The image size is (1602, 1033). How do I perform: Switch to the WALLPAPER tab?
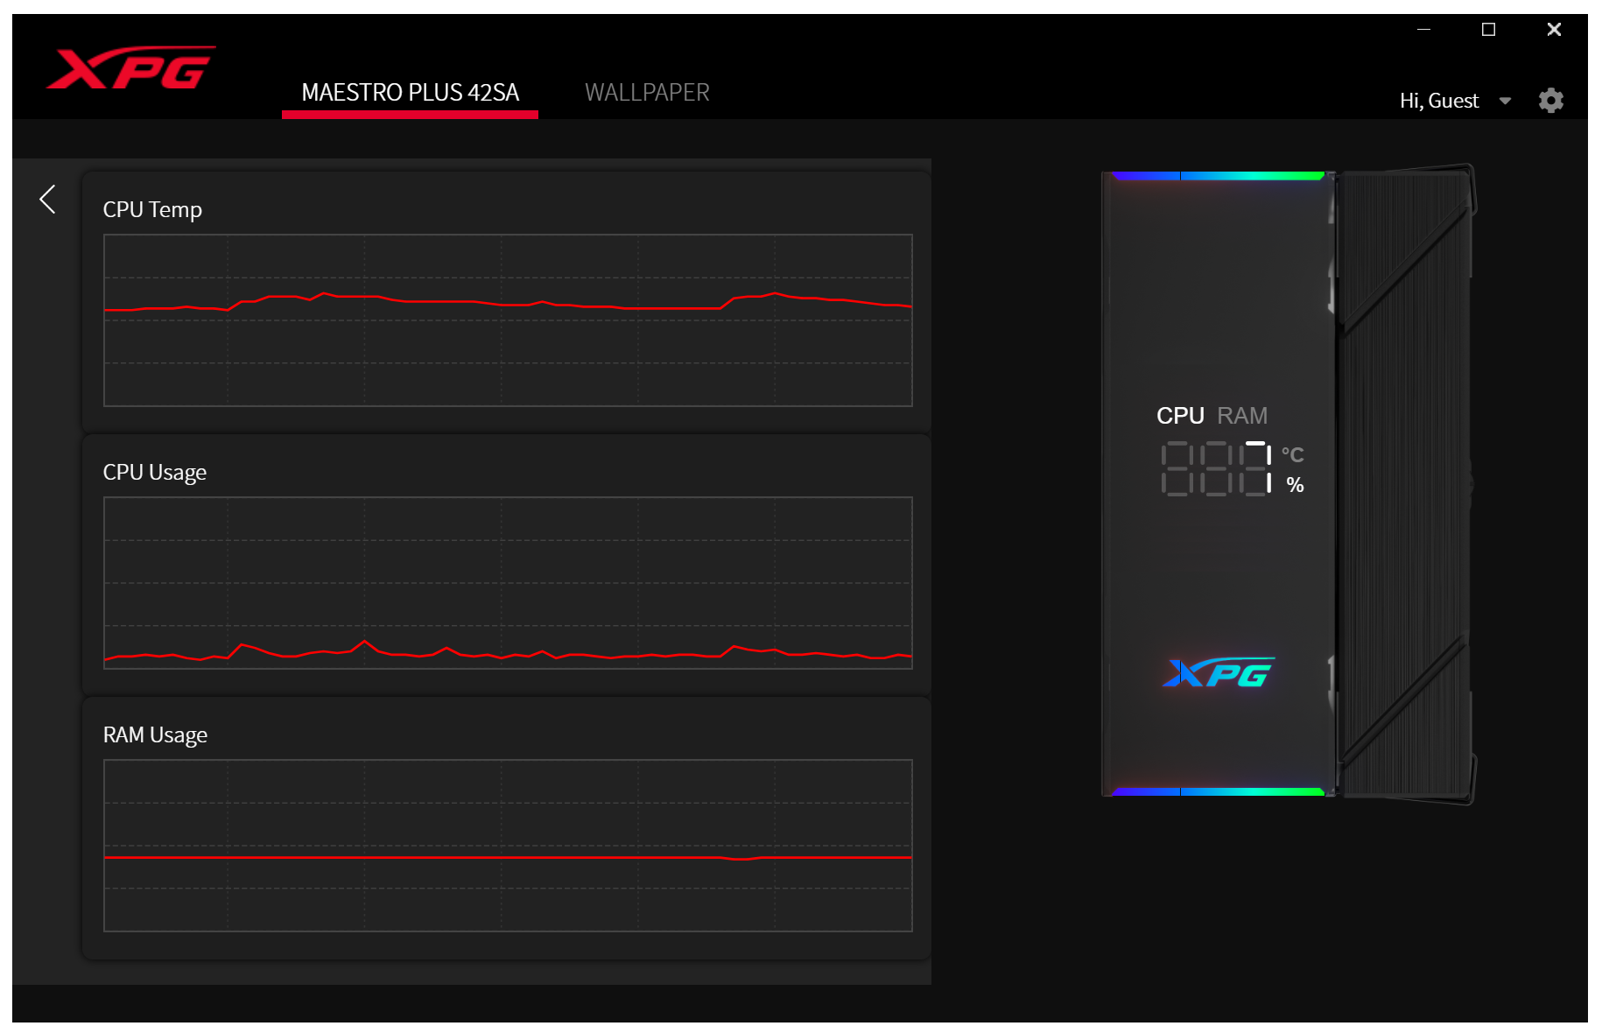pyautogui.click(x=647, y=93)
